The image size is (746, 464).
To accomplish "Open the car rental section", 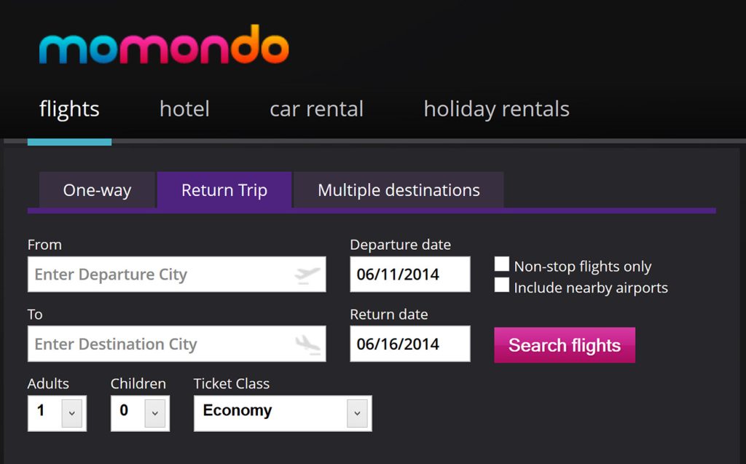I will click(x=316, y=109).
